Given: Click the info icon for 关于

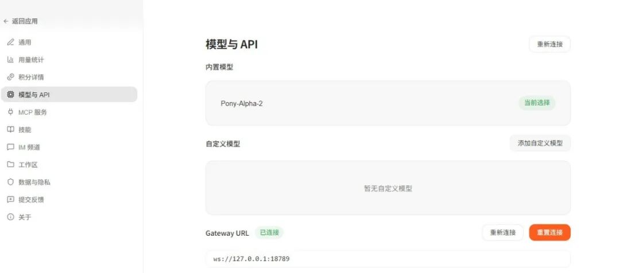Looking at the screenshot, I should click(10, 217).
